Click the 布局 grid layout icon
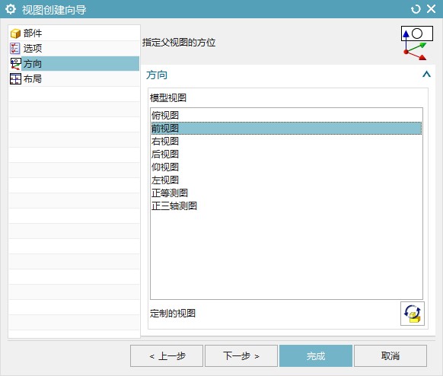This screenshot has height=376, width=443. [15, 79]
